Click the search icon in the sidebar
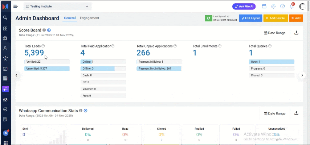Screen dimensions: 310x145 [5, 17]
